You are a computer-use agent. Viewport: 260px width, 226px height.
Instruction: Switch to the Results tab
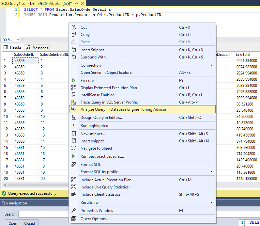click(x=12, y=47)
